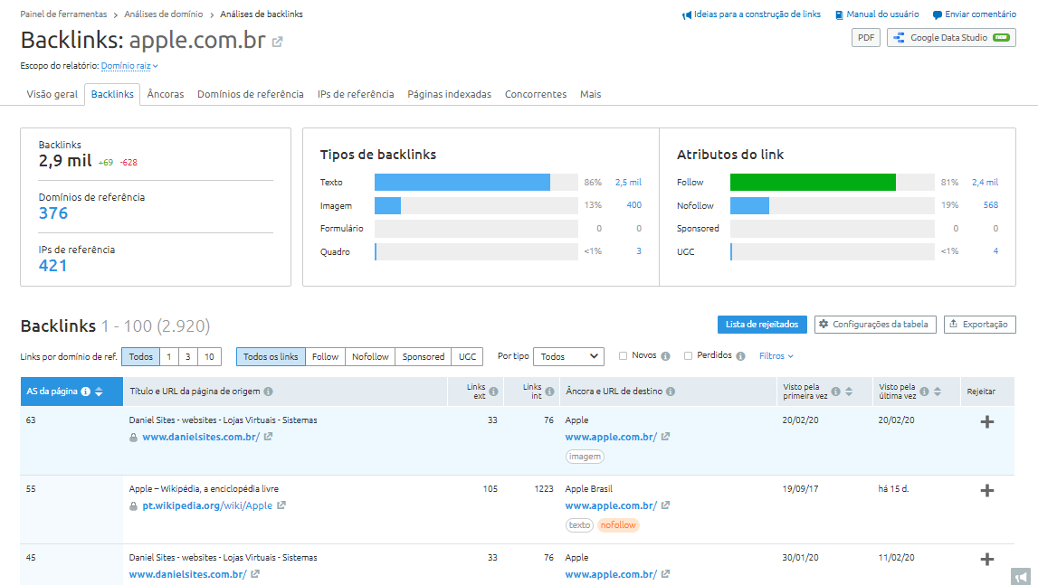Show info for Título e URL da página de origem
Image resolution: width=1038 pixels, height=585 pixels.
[268, 392]
